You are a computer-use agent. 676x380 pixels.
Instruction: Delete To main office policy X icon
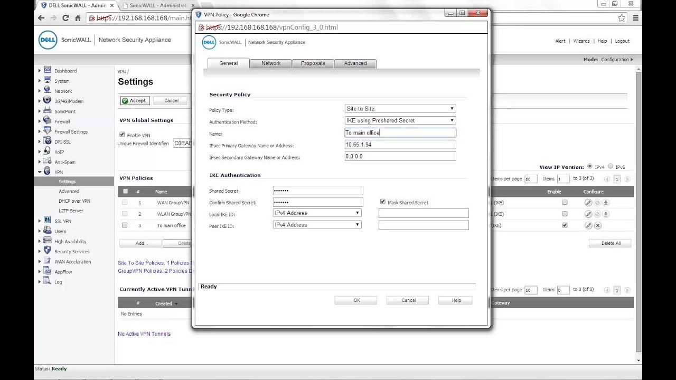pos(598,225)
